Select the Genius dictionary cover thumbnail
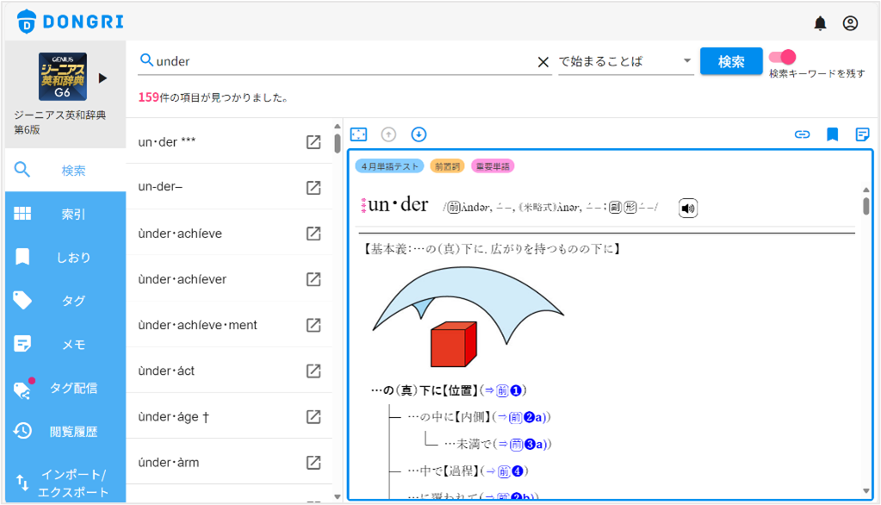The image size is (881, 505). point(62,77)
